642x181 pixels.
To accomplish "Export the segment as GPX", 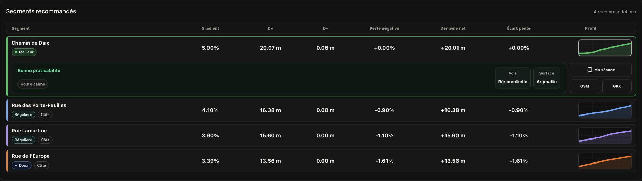I will click(617, 86).
